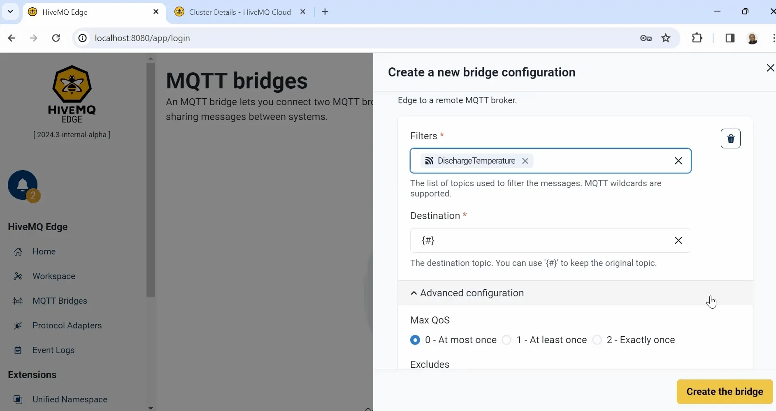Open Workspace in the sidebar

(x=54, y=276)
